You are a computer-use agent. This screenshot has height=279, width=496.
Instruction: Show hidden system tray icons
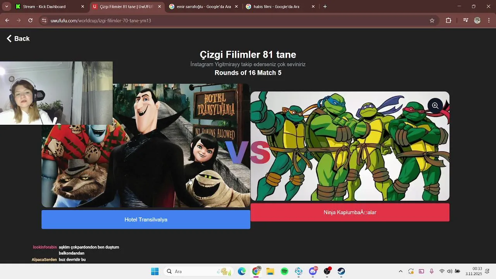[400, 271]
